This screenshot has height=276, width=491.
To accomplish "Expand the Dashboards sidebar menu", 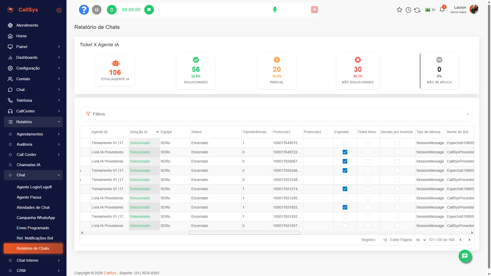I will (x=33, y=57).
